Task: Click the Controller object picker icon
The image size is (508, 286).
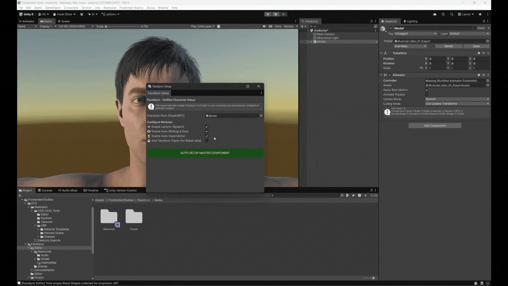Action: 488,81
